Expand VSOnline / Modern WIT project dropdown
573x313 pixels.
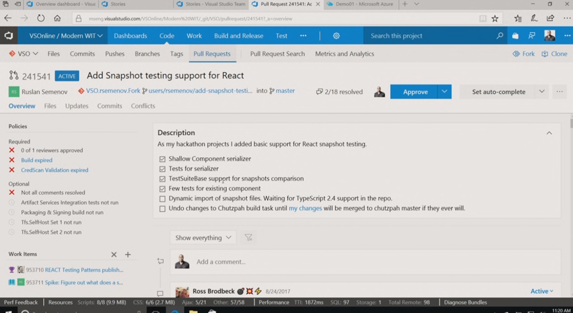tap(66, 36)
